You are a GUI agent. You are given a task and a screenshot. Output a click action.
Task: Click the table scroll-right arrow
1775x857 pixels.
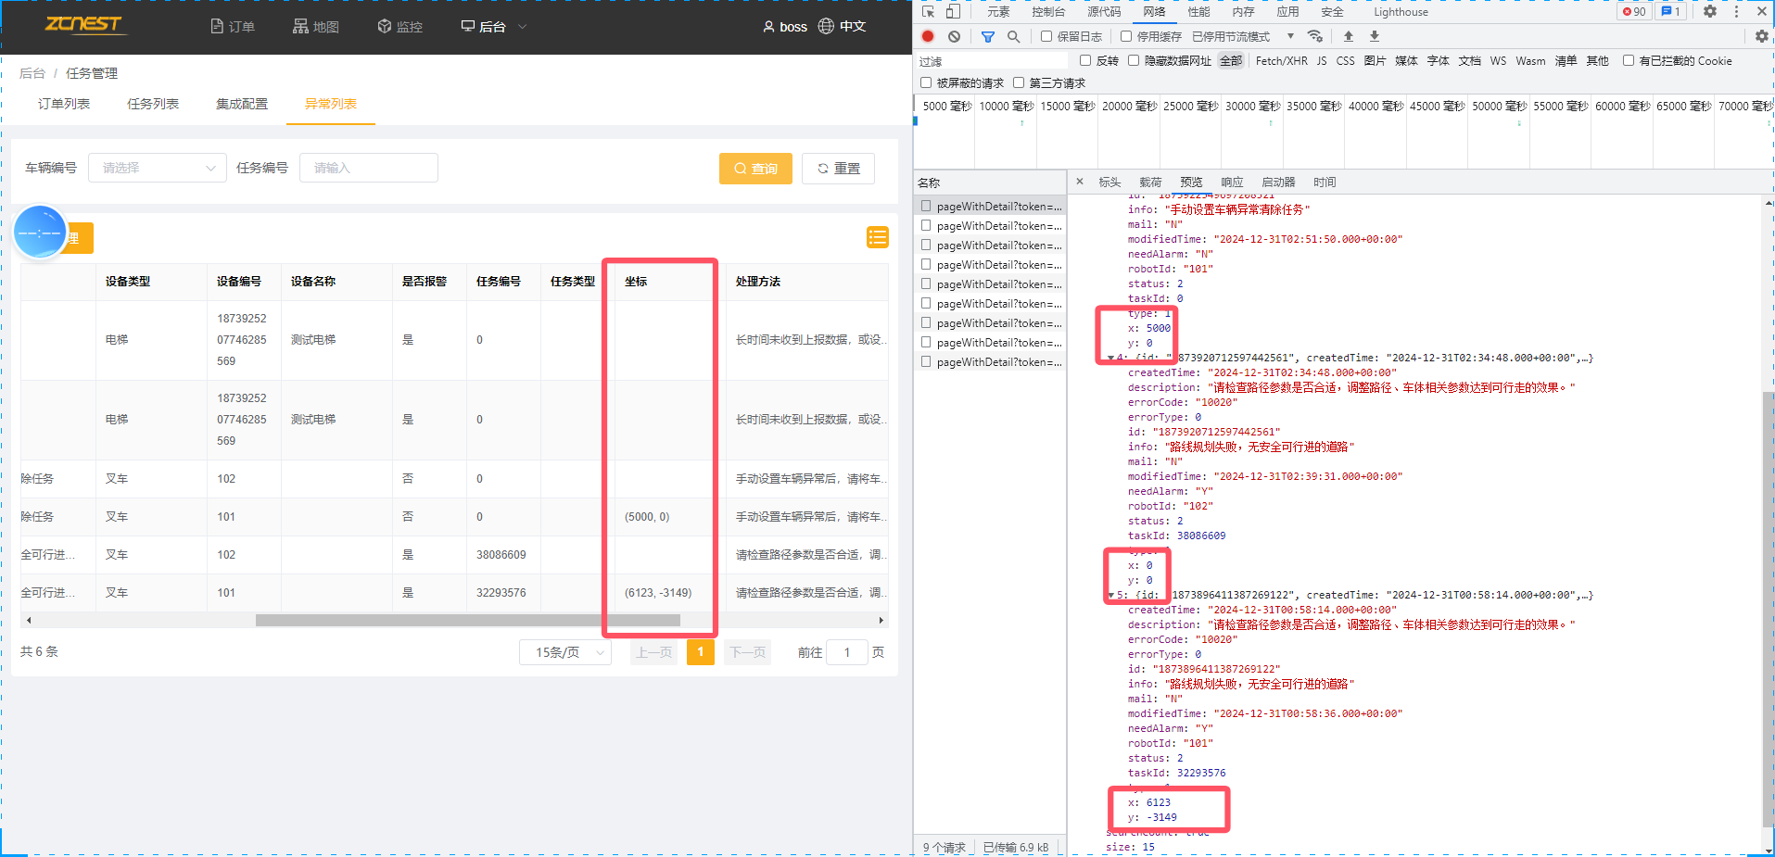point(881,620)
